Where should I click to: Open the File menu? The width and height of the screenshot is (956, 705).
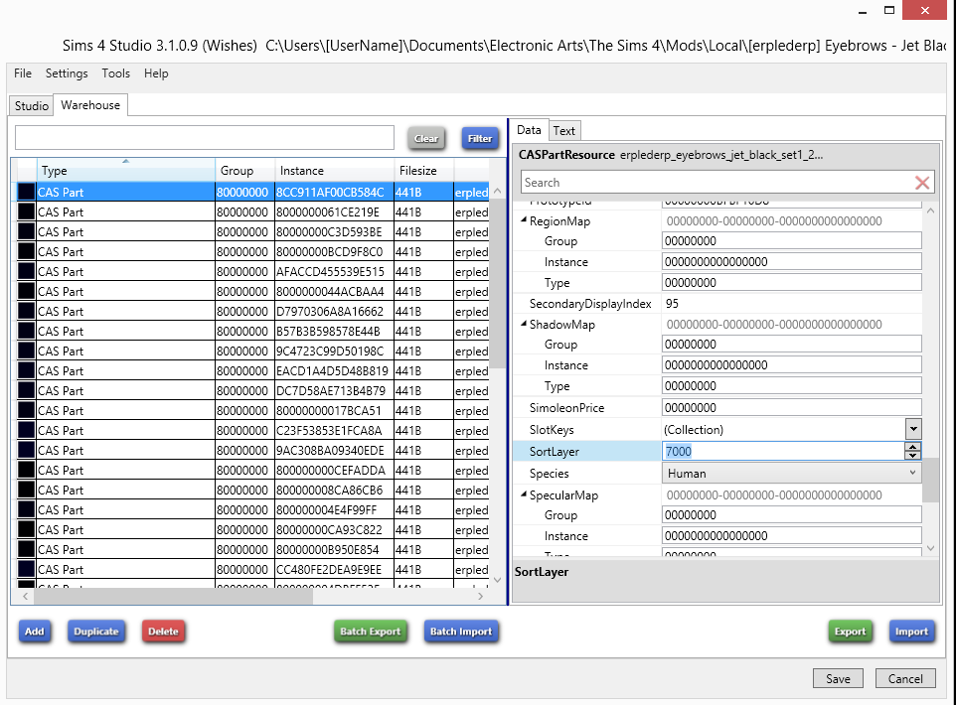tap(23, 73)
